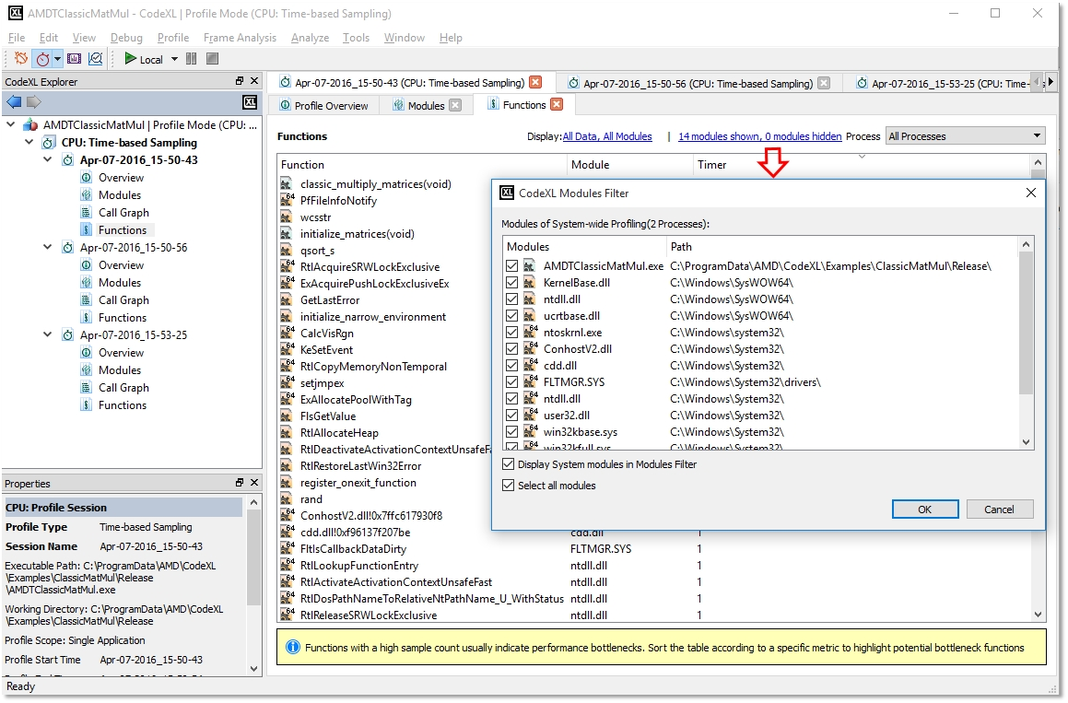The height and width of the screenshot is (703, 1068).
Task: Sort by the Function column header
Action: coord(422,164)
